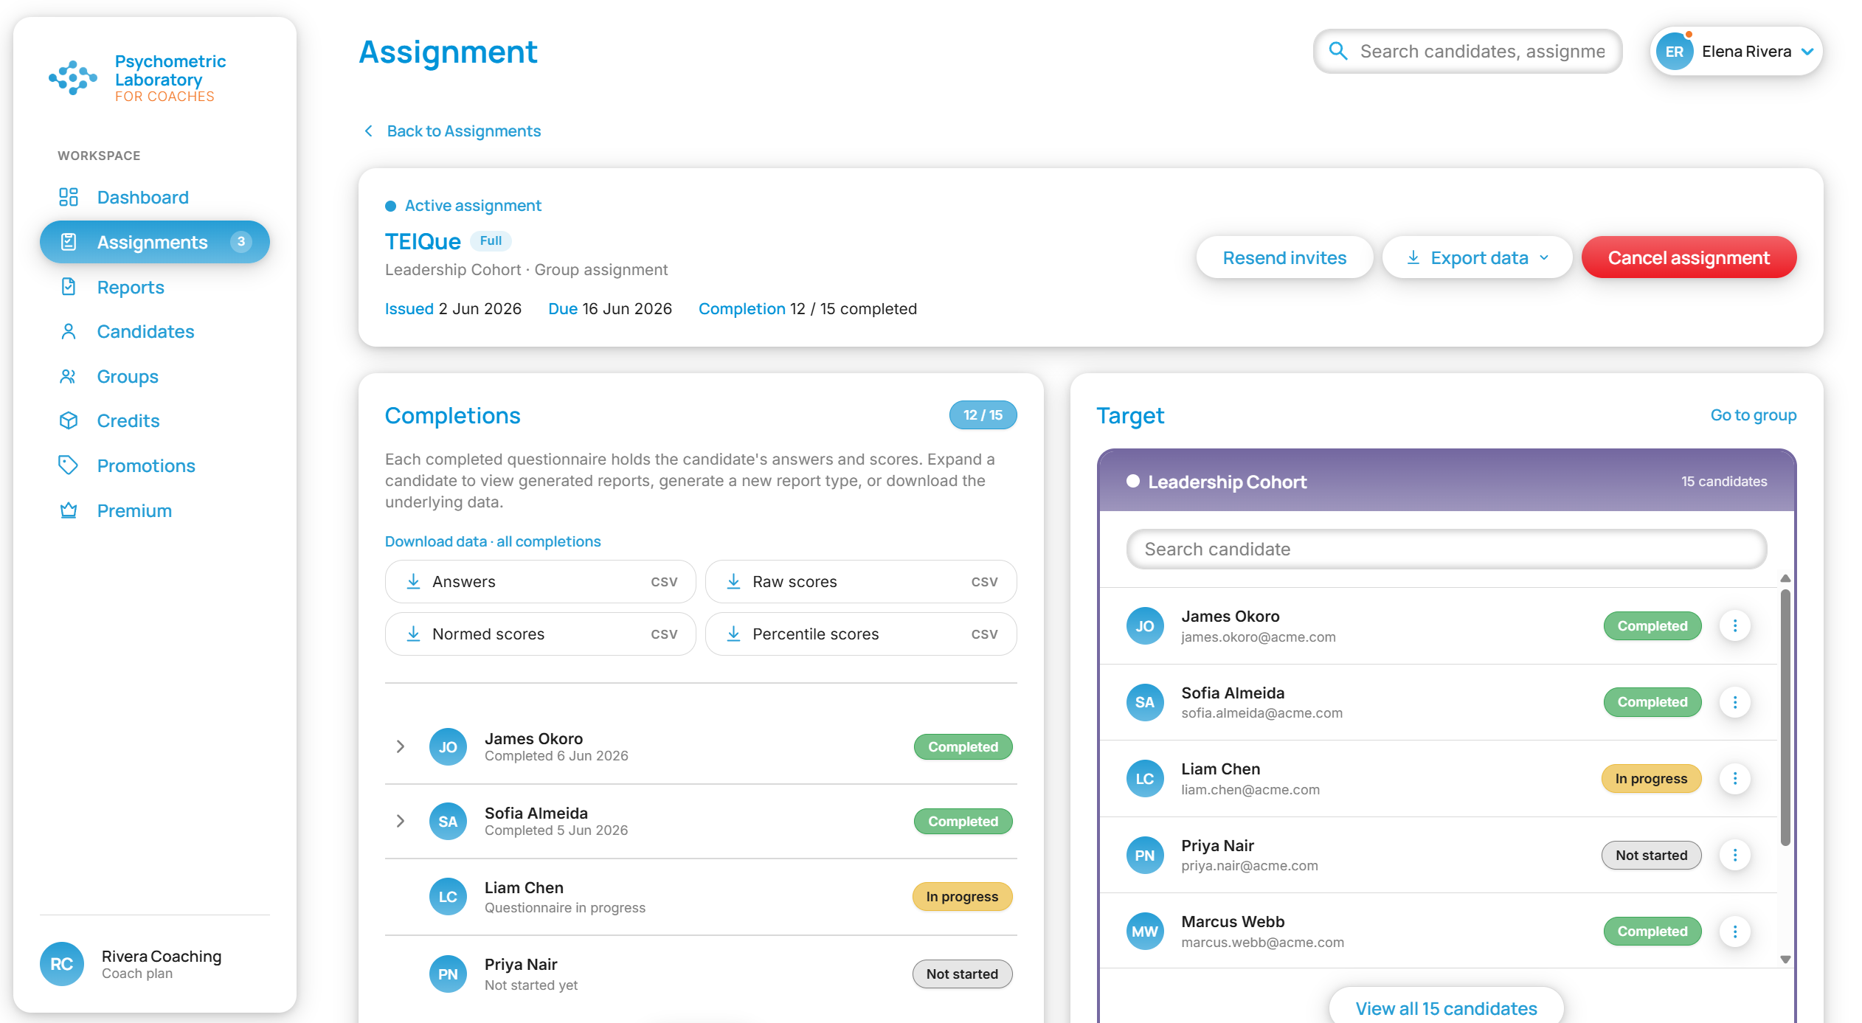Click the ER avatar in the header
Image resolution: width=1862 pixels, height=1023 pixels.
click(x=1675, y=52)
